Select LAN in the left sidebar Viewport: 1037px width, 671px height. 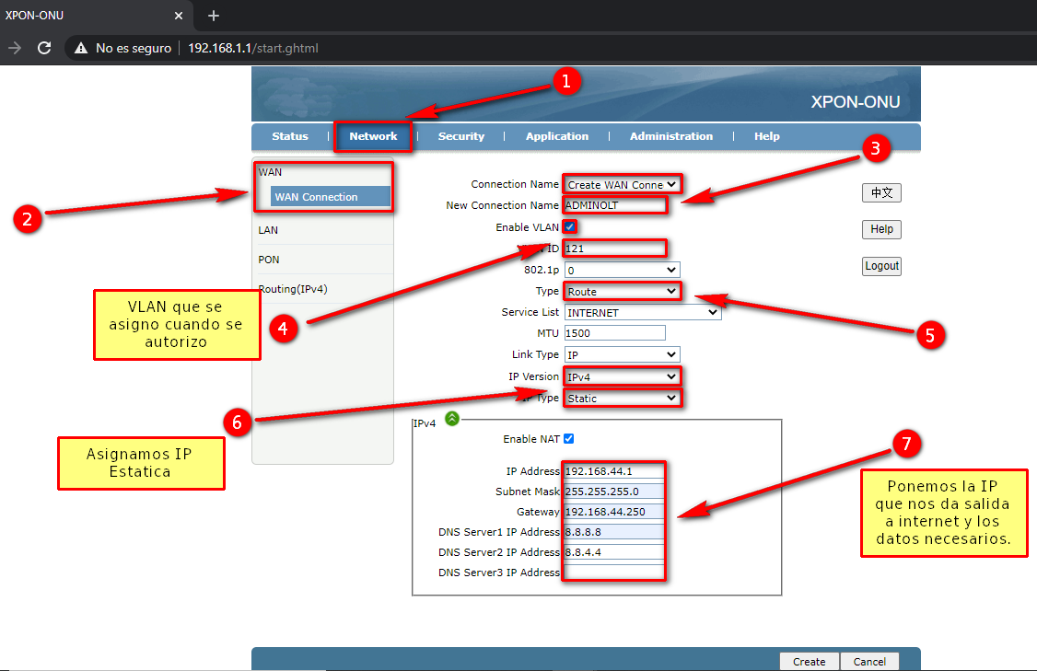point(268,230)
